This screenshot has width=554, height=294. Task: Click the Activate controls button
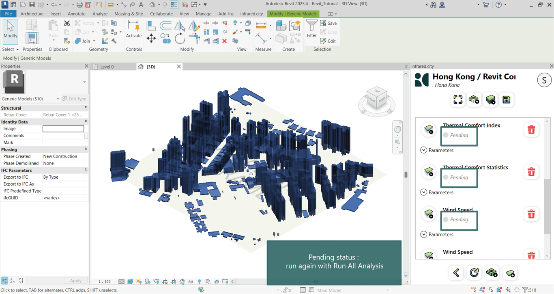coord(133,29)
